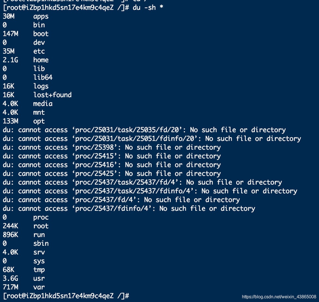The width and height of the screenshot is (319, 302).
Task: Select the 'apps' directory name
Action: [41, 16]
